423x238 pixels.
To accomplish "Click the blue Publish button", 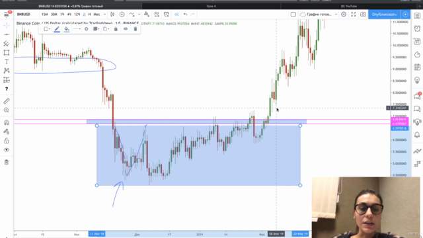I will point(384,15).
